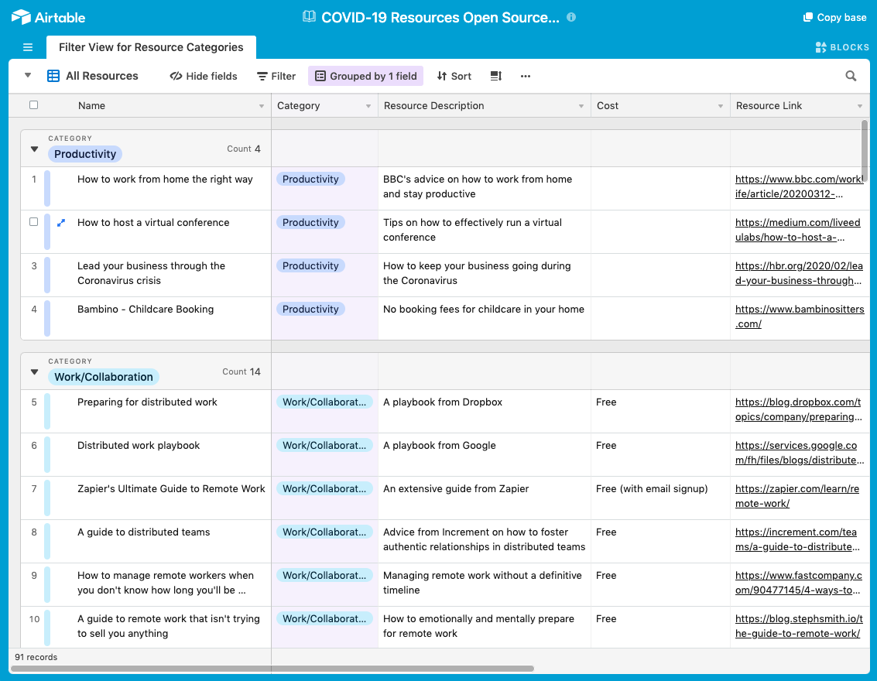
Task: Click Work/Collaborat... tag in Zapier's row
Action: [324, 488]
